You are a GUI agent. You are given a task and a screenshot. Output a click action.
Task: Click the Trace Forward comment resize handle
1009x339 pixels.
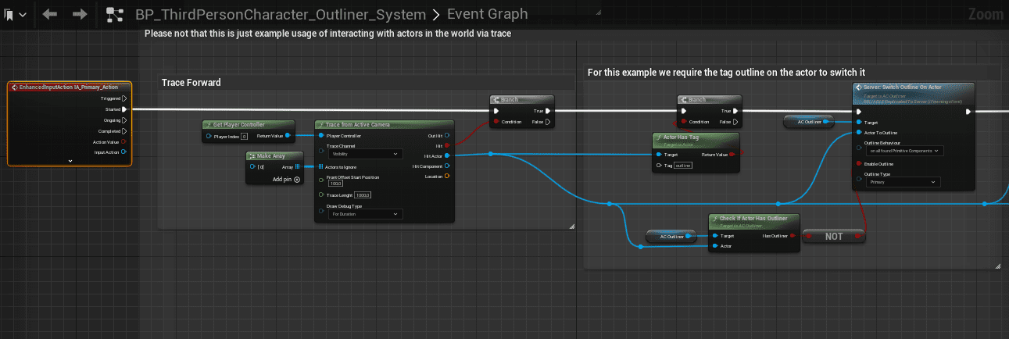(x=571, y=226)
